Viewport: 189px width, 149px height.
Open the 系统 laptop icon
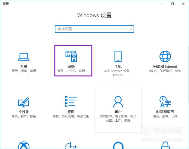[24, 57]
